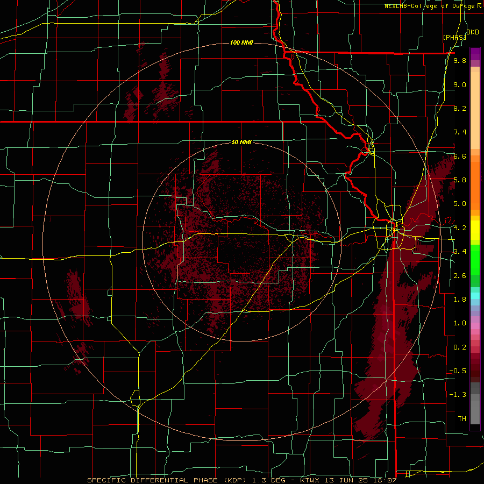Click the SPECIFIC DIFFERENTIAL PHASE caption text

tap(152, 480)
